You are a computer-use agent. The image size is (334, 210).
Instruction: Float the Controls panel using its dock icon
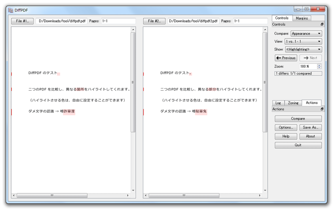pyautogui.click(x=322, y=25)
